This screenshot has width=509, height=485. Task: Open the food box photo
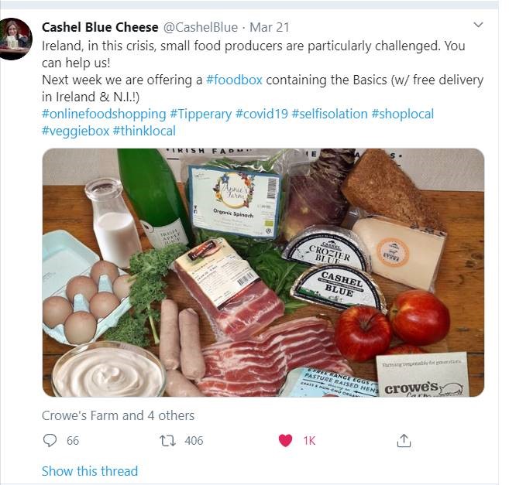pos(263,272)
